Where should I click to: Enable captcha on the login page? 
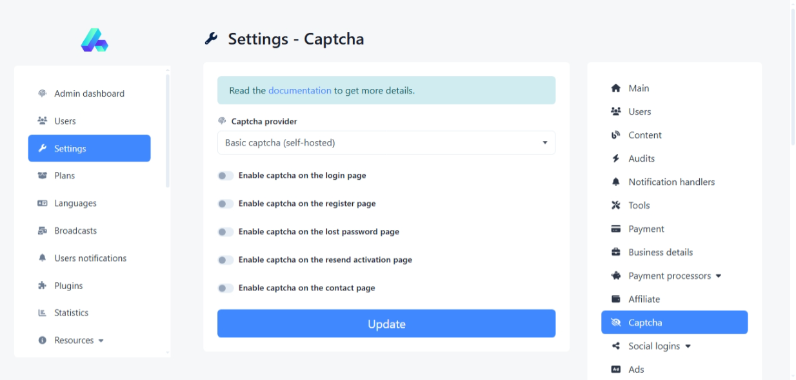pyautogui.click(x=225, y=175)
